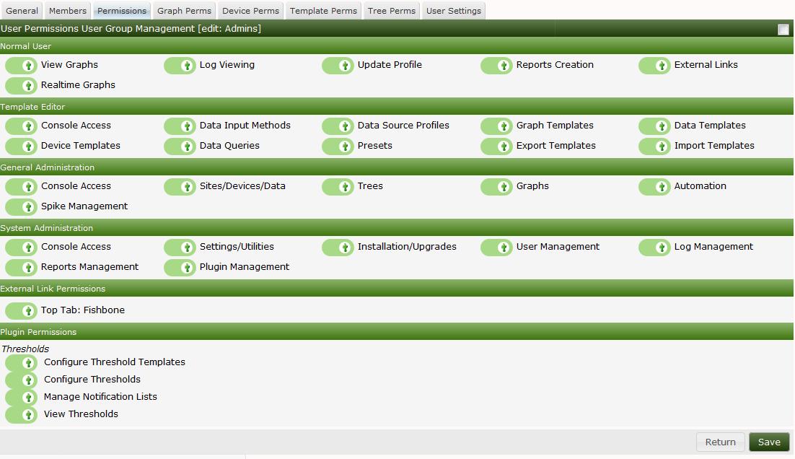Toggle the Plugin Management permission icon
This screenshot has height=459, width=795.
point(180,267)
